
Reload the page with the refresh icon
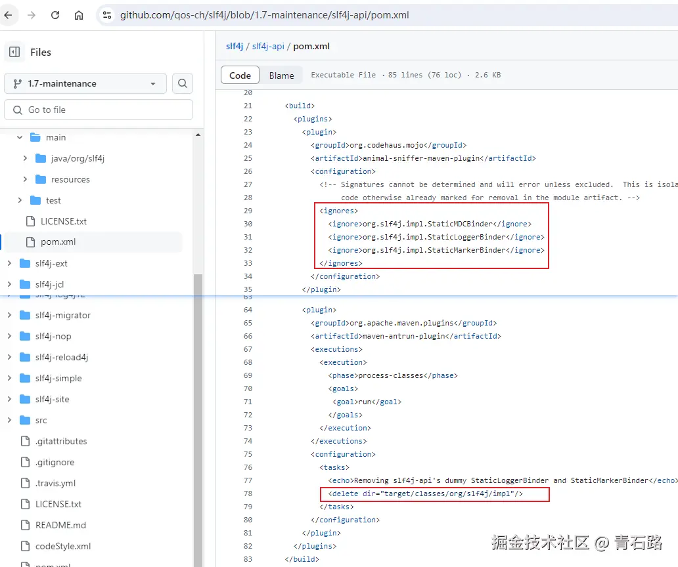pyautogui.click(x=55, y=15)
